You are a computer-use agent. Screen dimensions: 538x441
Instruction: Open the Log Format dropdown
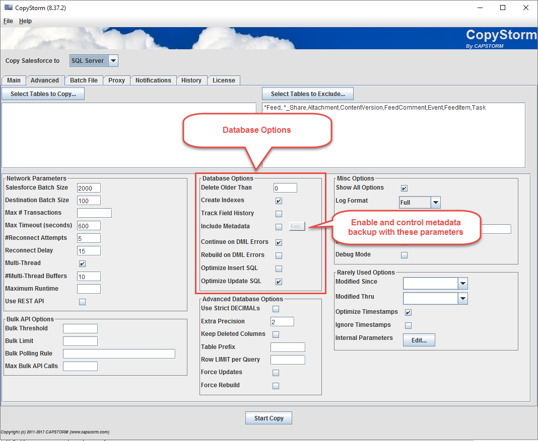click(x=435, y=202)
